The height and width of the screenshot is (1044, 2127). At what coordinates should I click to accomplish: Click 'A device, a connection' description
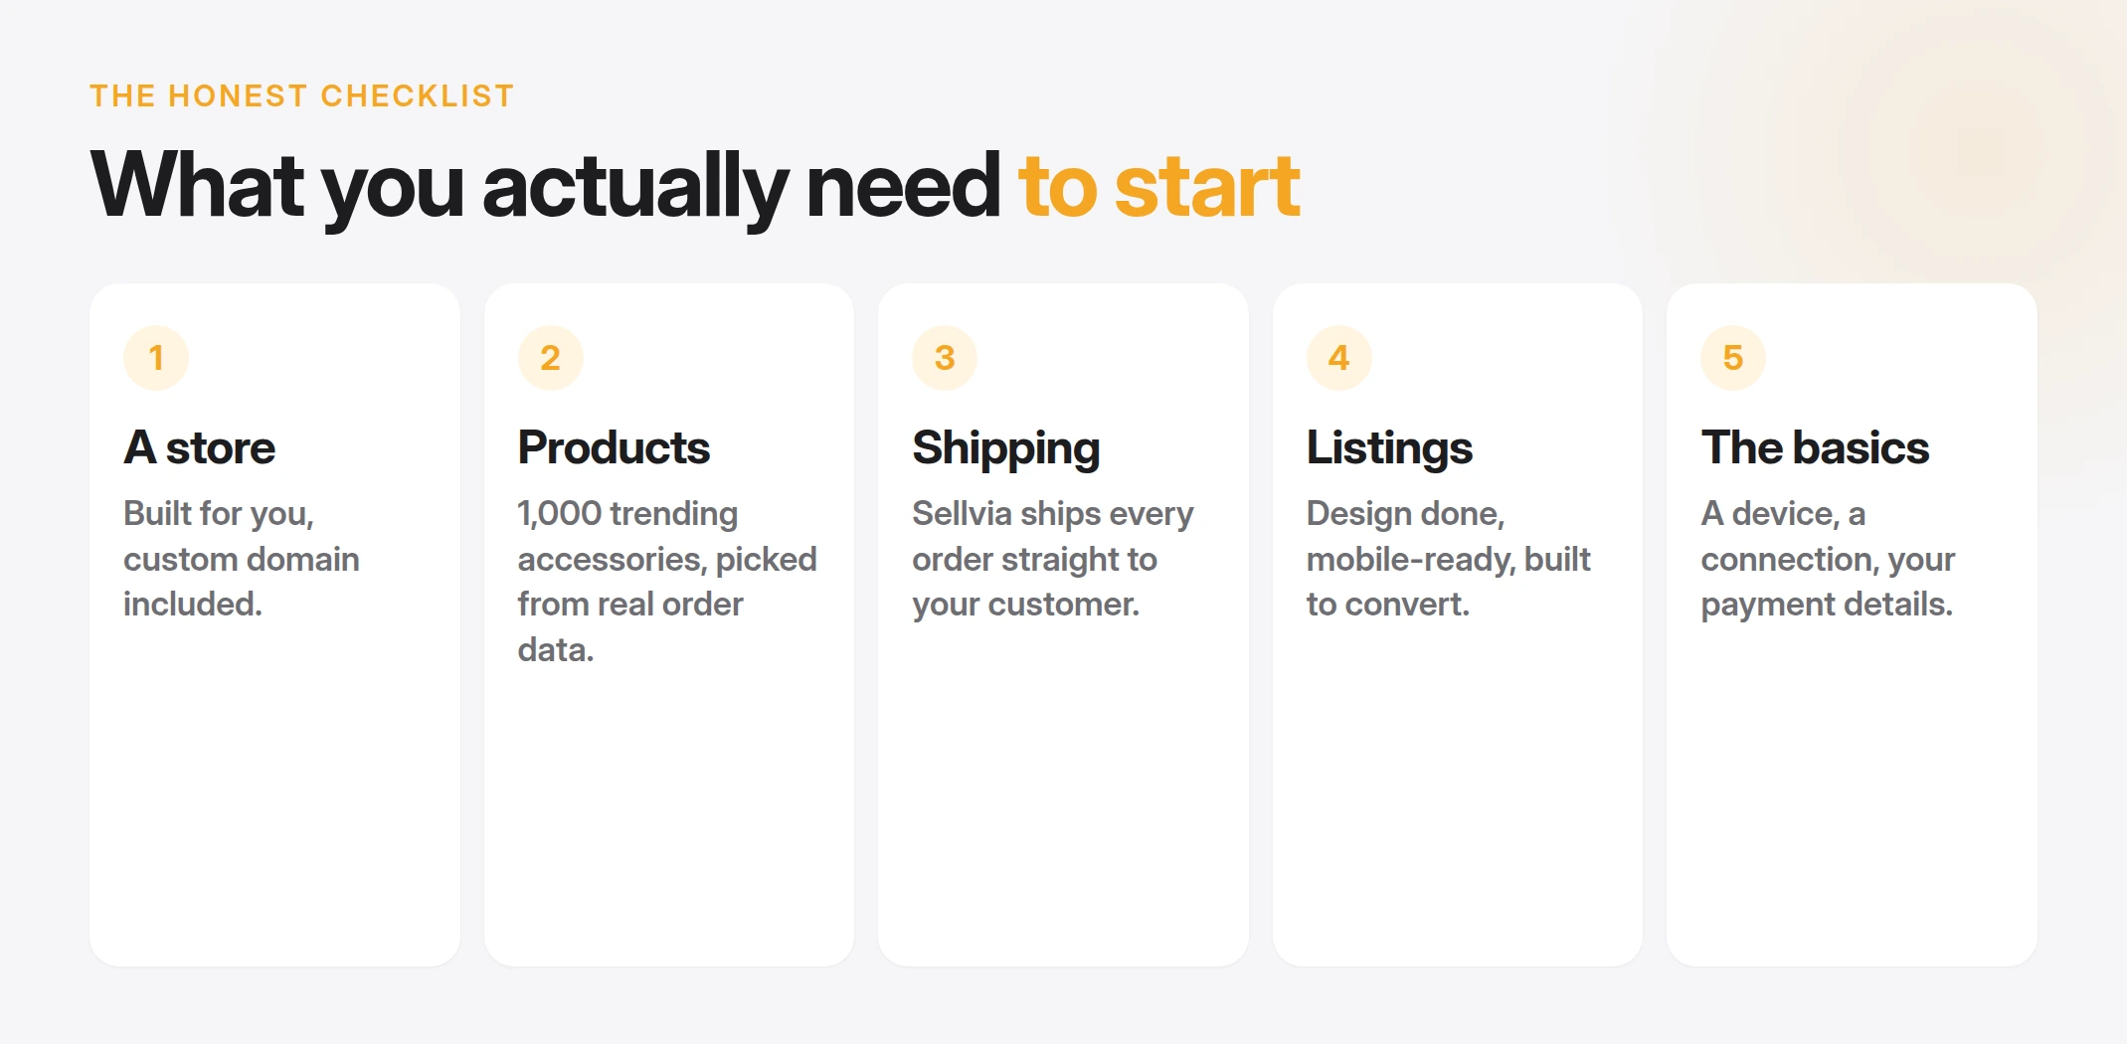tap(1828, 559)
